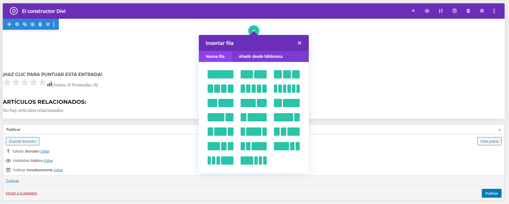
Task: Select 3/5 plus 2/5 column layout
Action: point(254,103)
